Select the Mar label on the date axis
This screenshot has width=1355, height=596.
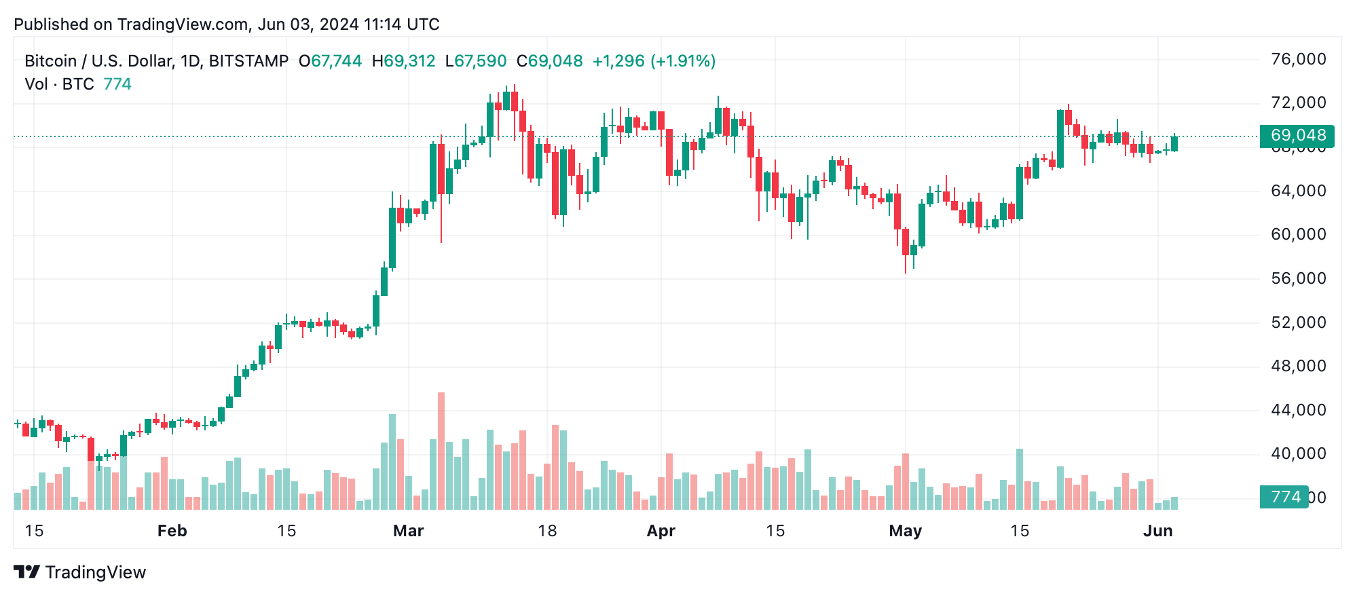[408, 531]
